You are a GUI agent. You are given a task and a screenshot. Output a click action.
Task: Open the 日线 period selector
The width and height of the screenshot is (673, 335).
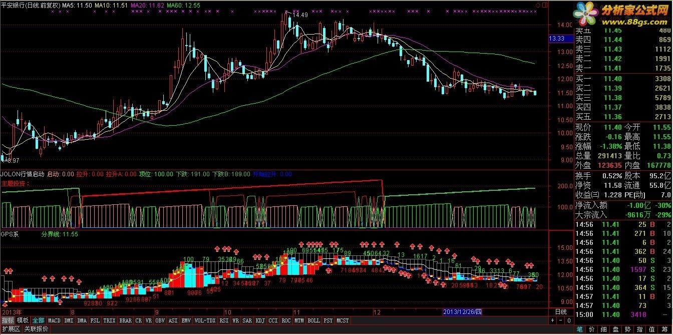point(561,312)
